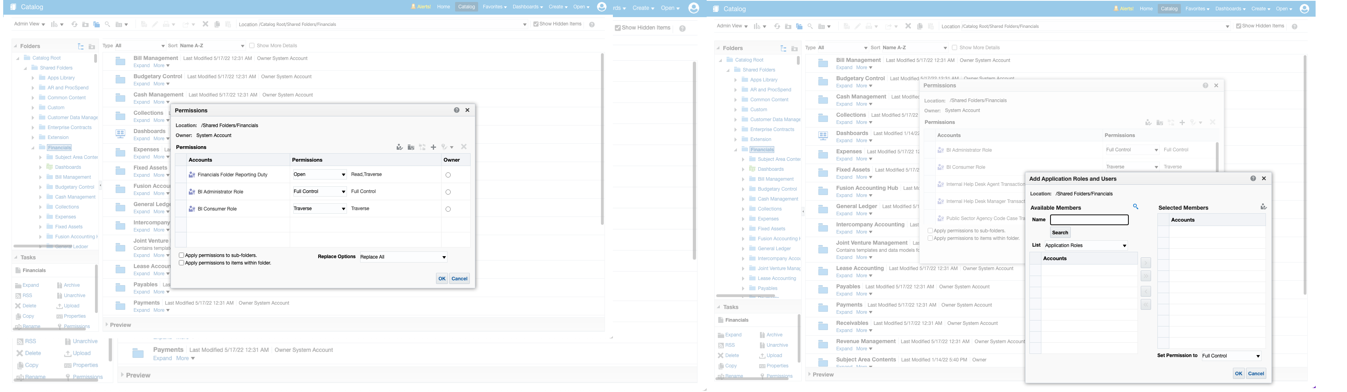Check Apply permissions to sub-folders
Image resolution: width=1347 pixels, height=392 pixels.
(x=182, y=255)
